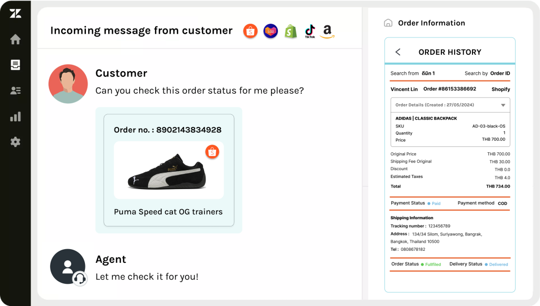Click the agent headset avatar
540x306 pixels.
click(68, 267)
